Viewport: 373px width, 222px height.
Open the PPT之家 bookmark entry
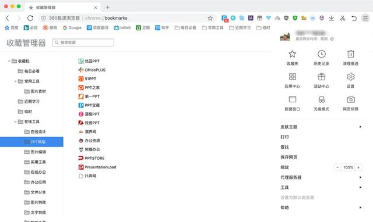[x=89, y=88]
